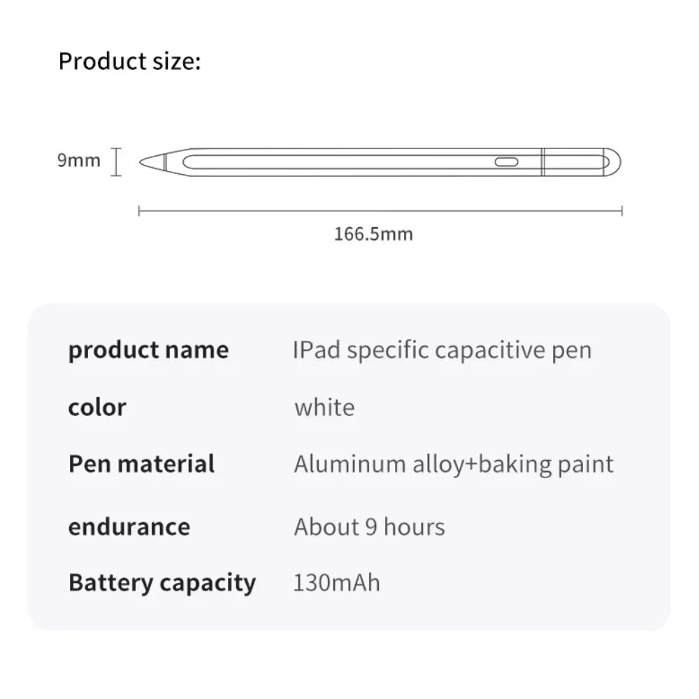699x699 pixels.
Task: Click the 166.5mm length label
Action: (373, 234)
